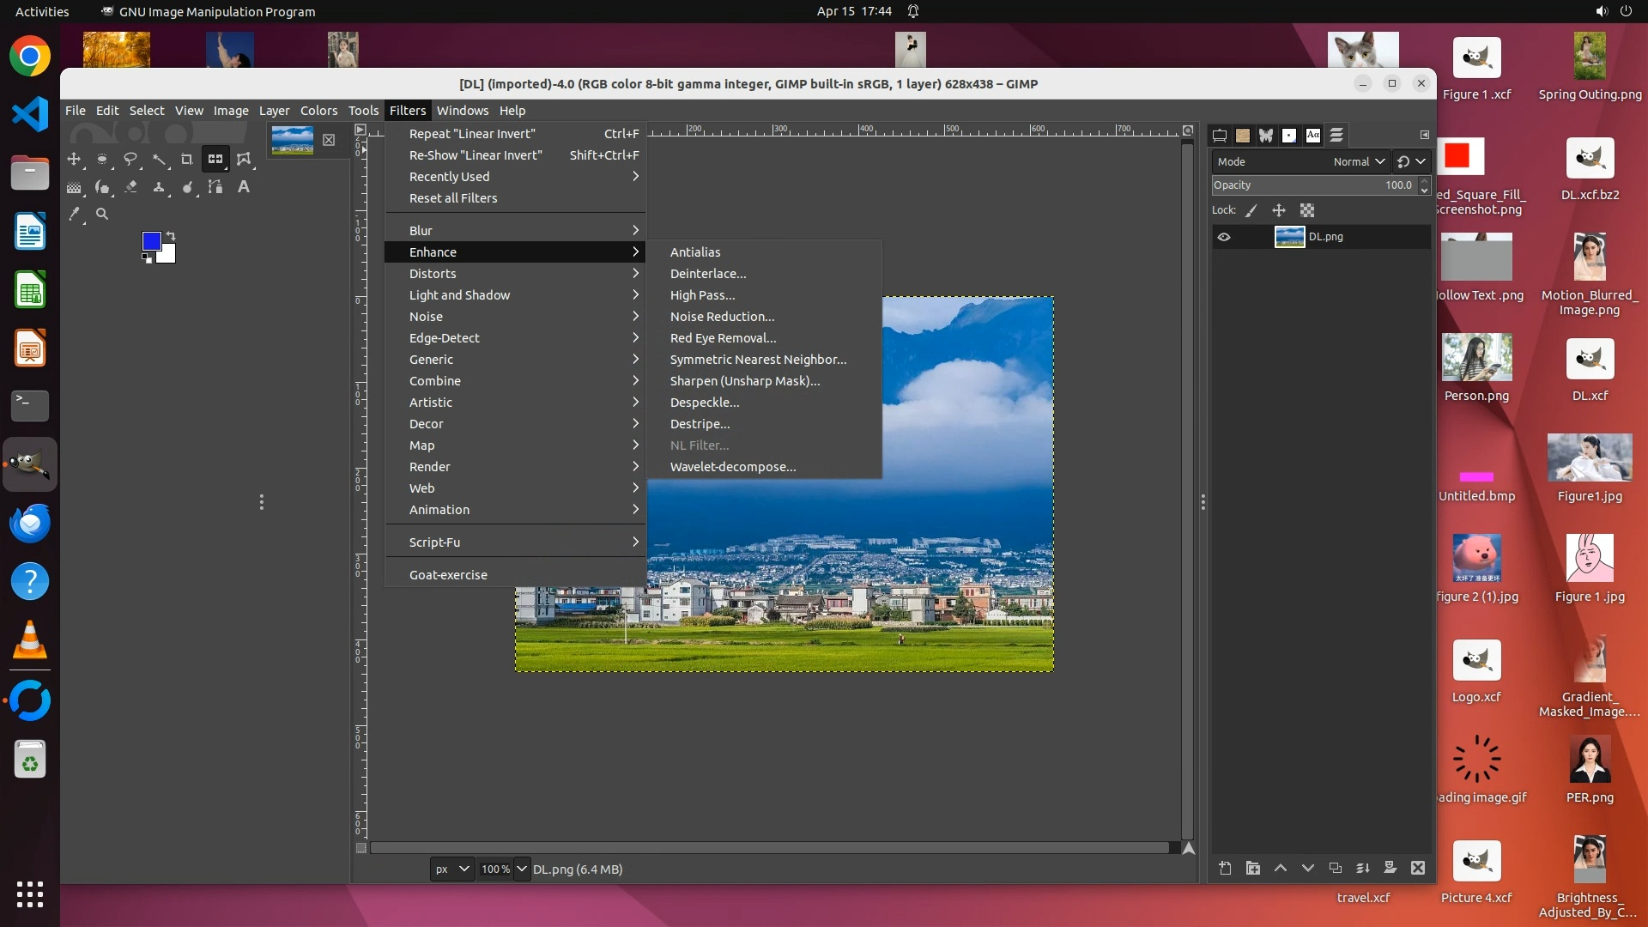Open the zoom percentage dropdown
The width and height of the screenshot is (1648, 927).
pos(521,869)
